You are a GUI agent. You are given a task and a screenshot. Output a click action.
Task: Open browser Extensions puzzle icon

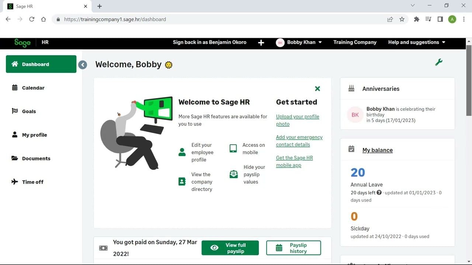417,19
